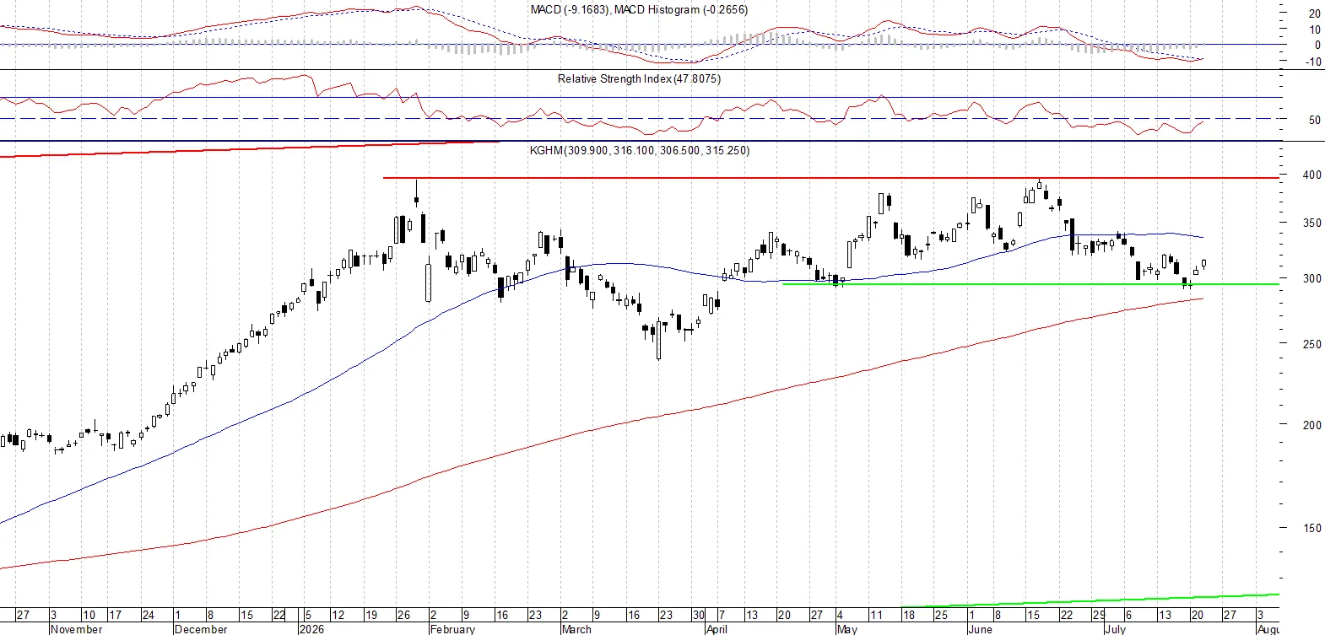Click the Relative Strength Index title

coord(639,79)
